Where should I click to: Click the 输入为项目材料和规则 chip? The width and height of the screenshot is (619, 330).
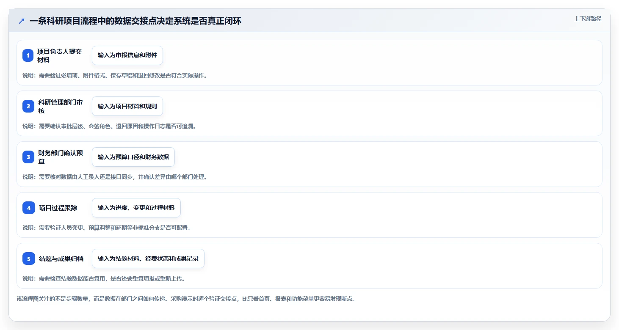tap(127, 106)
